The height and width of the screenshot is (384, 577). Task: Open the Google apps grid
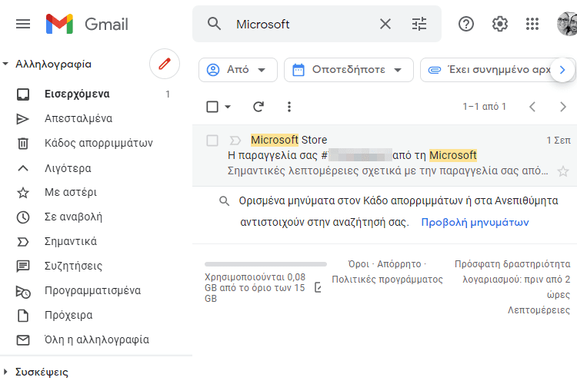tap(532, 25)
